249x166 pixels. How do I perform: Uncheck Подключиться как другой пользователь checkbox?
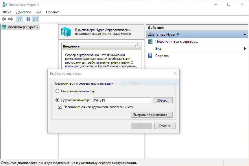[x=60, y=107]
